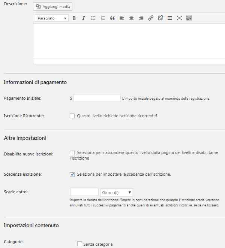Align text right in editor
The height and width of the screenshot is (248, 225).
[141, 18]
